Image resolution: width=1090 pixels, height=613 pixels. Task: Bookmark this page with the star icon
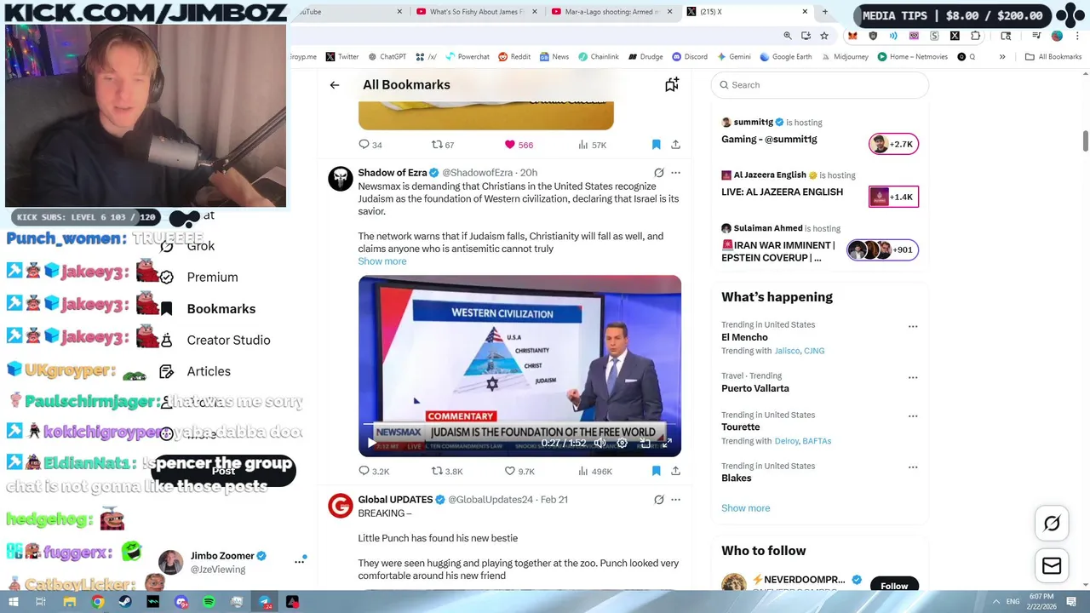pos(824,36)
